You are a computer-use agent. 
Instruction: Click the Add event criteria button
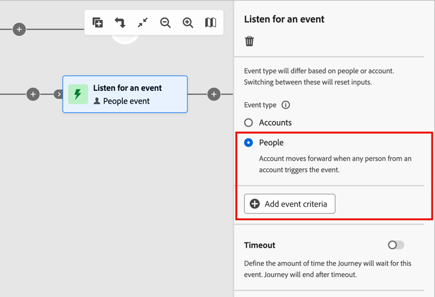click(x=289, y=204)
